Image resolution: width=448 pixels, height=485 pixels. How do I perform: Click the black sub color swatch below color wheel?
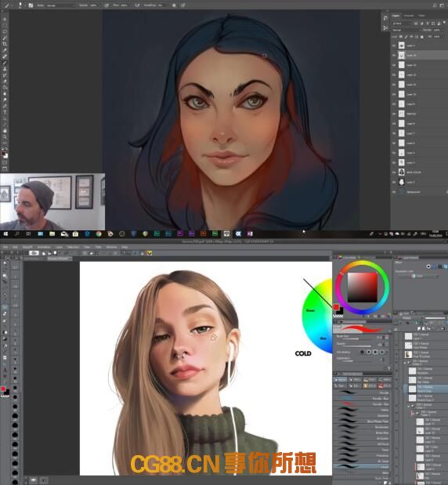(x=340, y=311)
